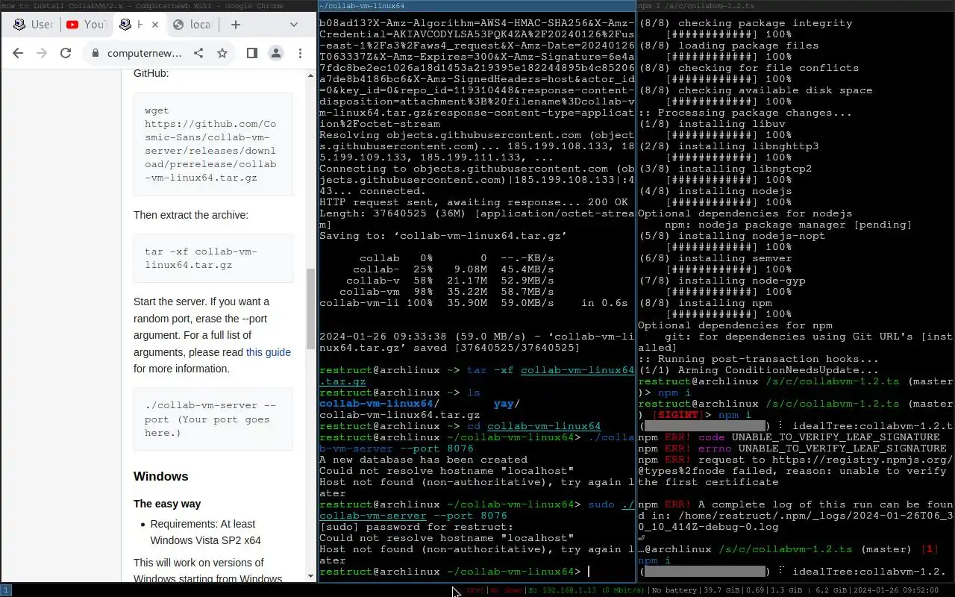Viewport: 955px width, 597px height.
Task: Click "The easy way" subheading
Action: [167, 504]
